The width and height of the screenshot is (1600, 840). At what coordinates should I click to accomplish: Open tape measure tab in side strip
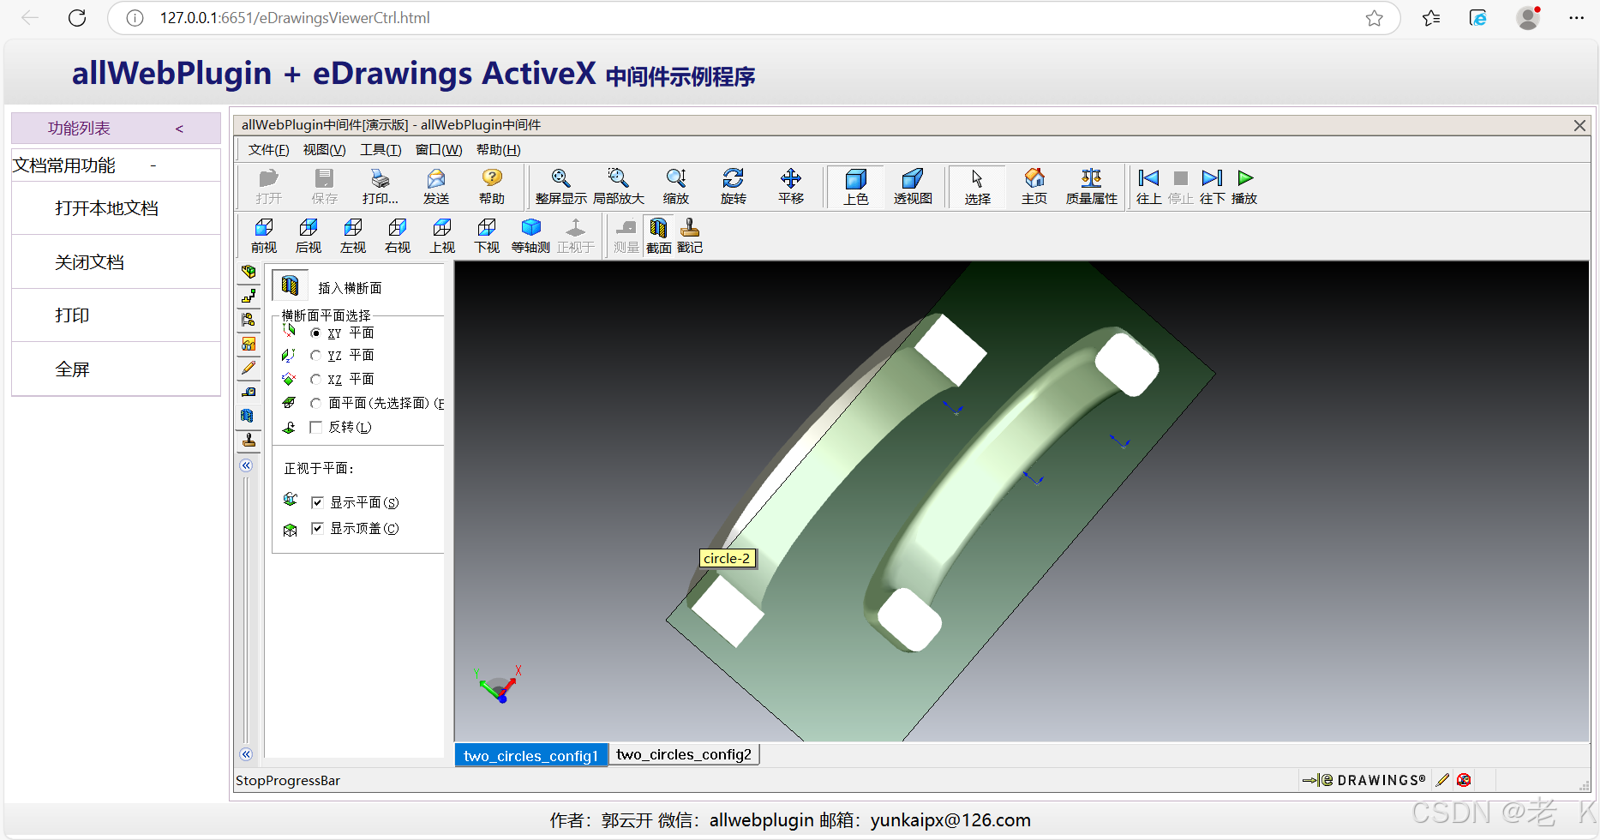(x=249, y=392)
